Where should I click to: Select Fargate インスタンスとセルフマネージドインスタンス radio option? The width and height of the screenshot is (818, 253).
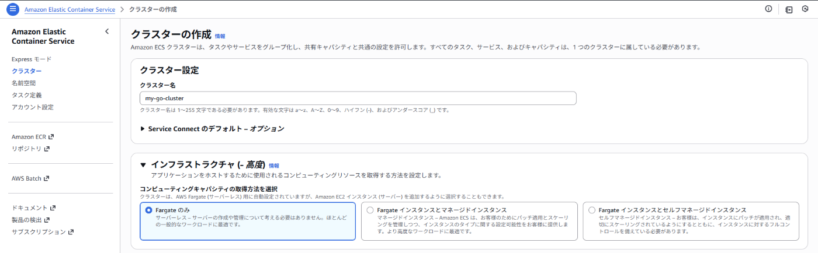pyautogui.click(x=592, y=210)
